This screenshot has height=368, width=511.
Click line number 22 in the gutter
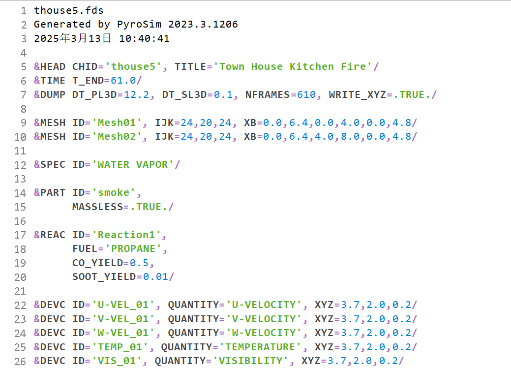pos(20,305)
